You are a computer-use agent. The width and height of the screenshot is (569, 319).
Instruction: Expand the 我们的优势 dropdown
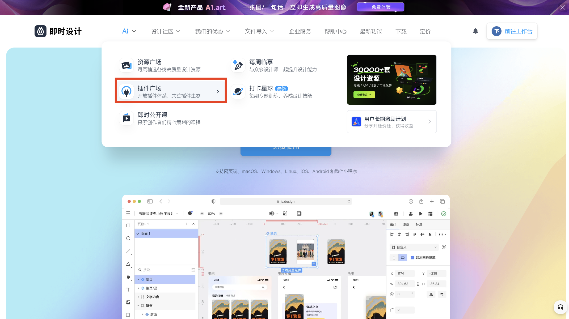[x=213, y=31]
